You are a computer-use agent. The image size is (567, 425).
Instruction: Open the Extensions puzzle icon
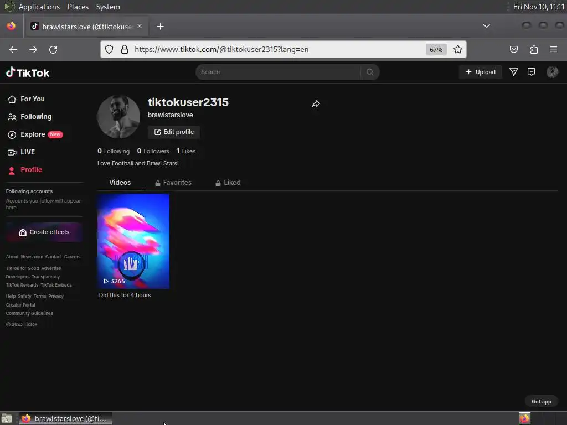tap(534, 49)
